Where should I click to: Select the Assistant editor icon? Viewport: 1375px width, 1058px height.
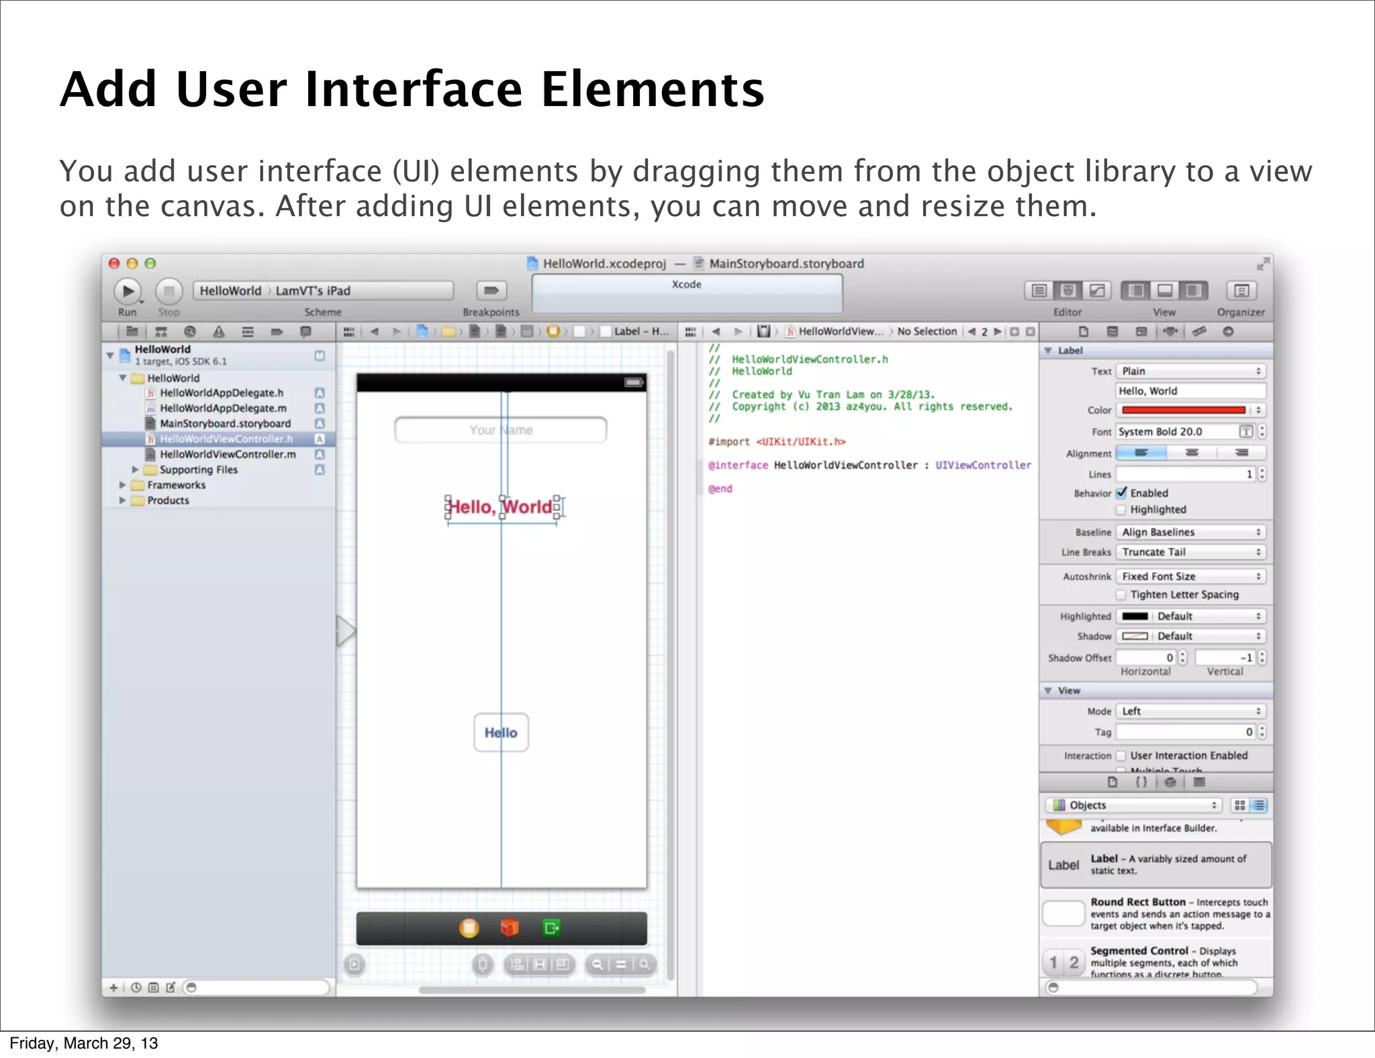click(1068, 291)
